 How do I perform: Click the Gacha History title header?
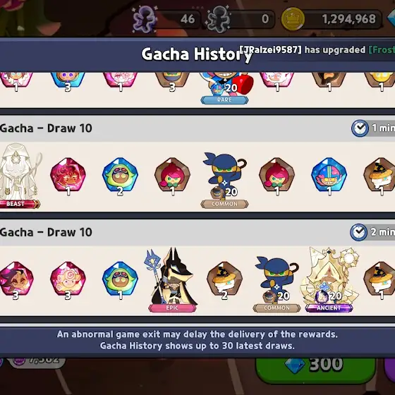tap(197, 54)
